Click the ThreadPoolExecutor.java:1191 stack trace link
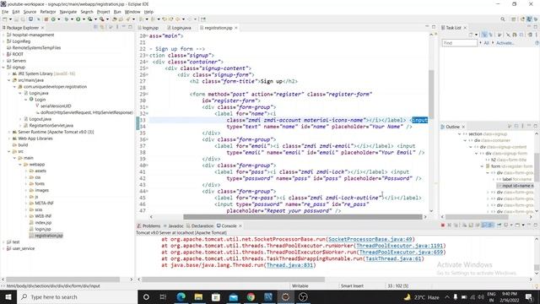 click(399, 246)
